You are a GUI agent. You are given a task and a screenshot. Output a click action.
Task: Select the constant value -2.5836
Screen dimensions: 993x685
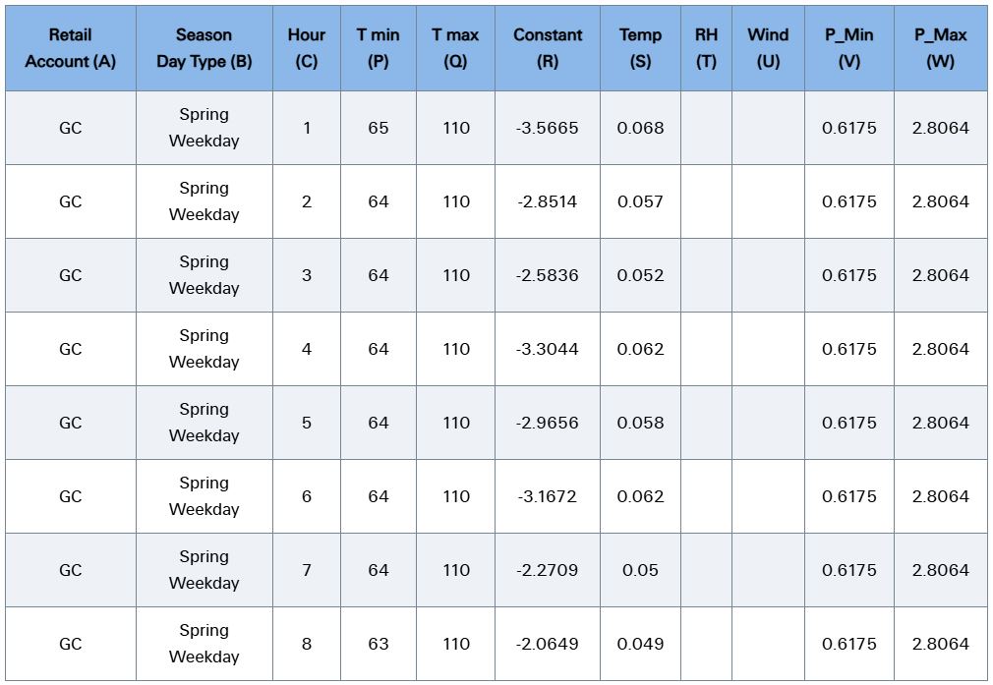pyautogui.click(x=548, y=275)
